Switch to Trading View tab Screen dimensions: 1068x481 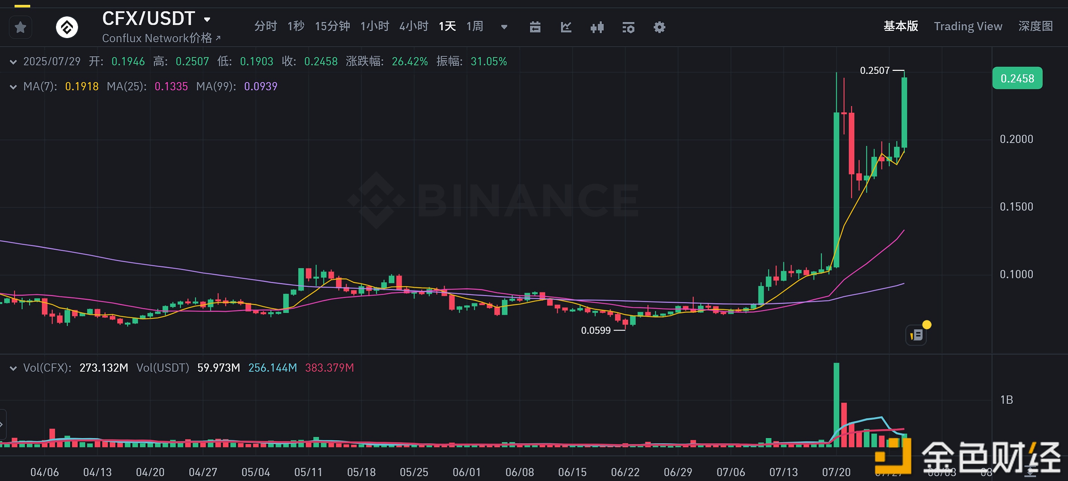tap(968, 26)
